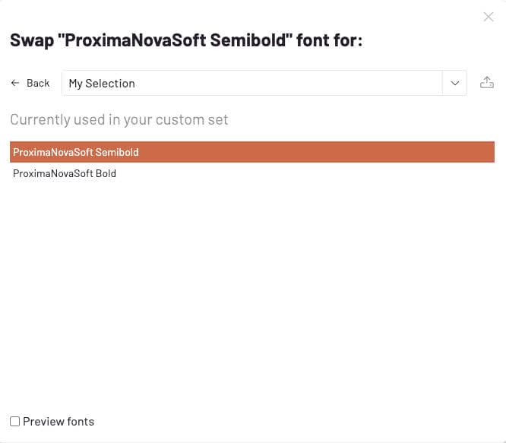
Task: Click the left arrow Back icon
Action: point(15,83)
